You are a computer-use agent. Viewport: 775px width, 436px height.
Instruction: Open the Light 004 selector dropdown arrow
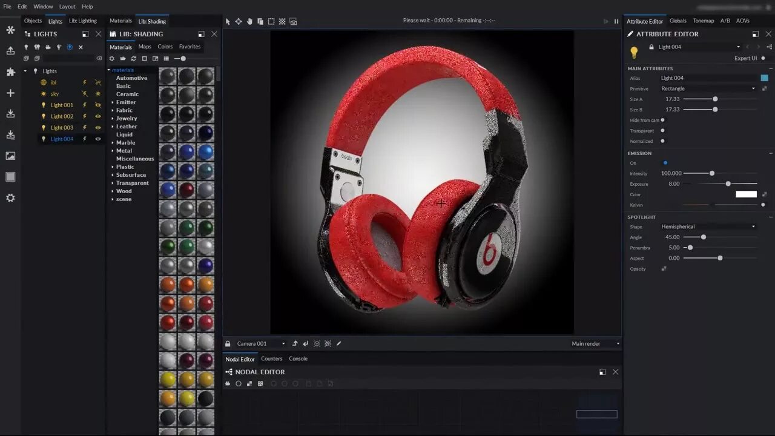point(738,47)
